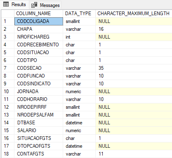Click numeric type cell in JORNADA row
Image resolution: width=172 pixels, height=158 pixels.
tap(79, 92)
